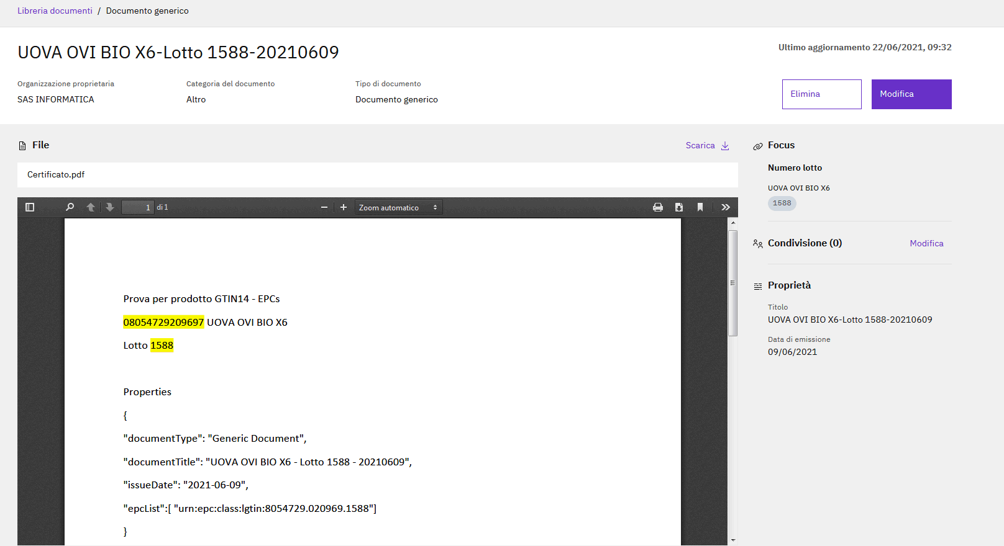This screenshot has width=1004, height=546.
Task: Go to next page in PDF viewer
Action: pos(110,207)
